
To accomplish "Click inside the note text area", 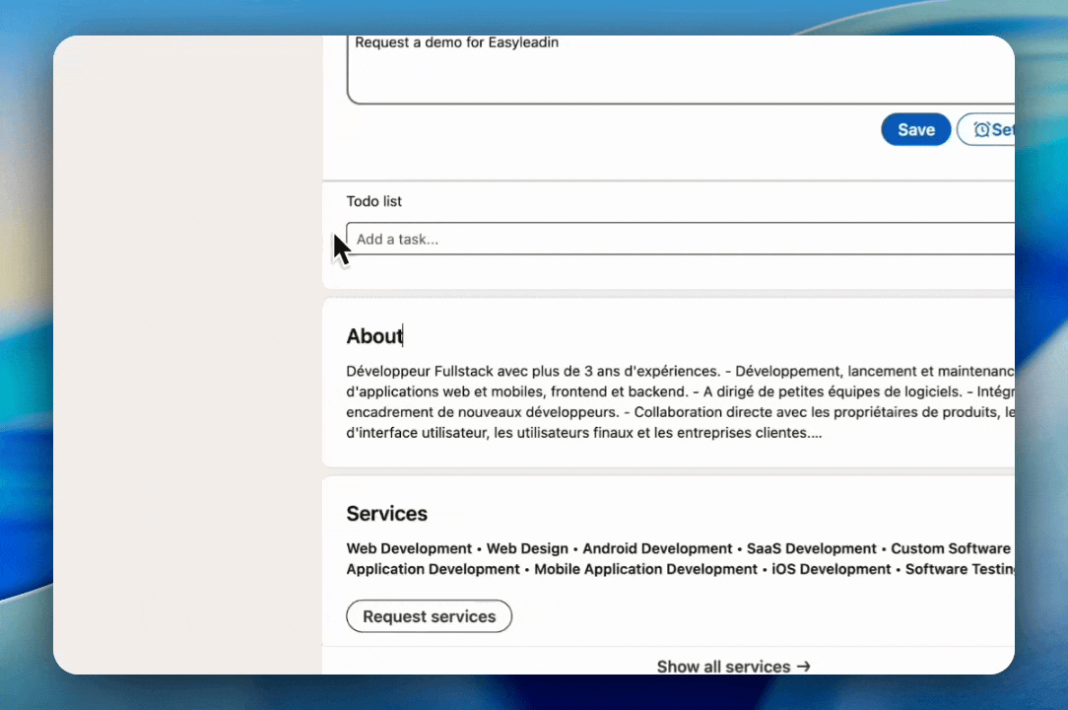I will pos(680,74).
